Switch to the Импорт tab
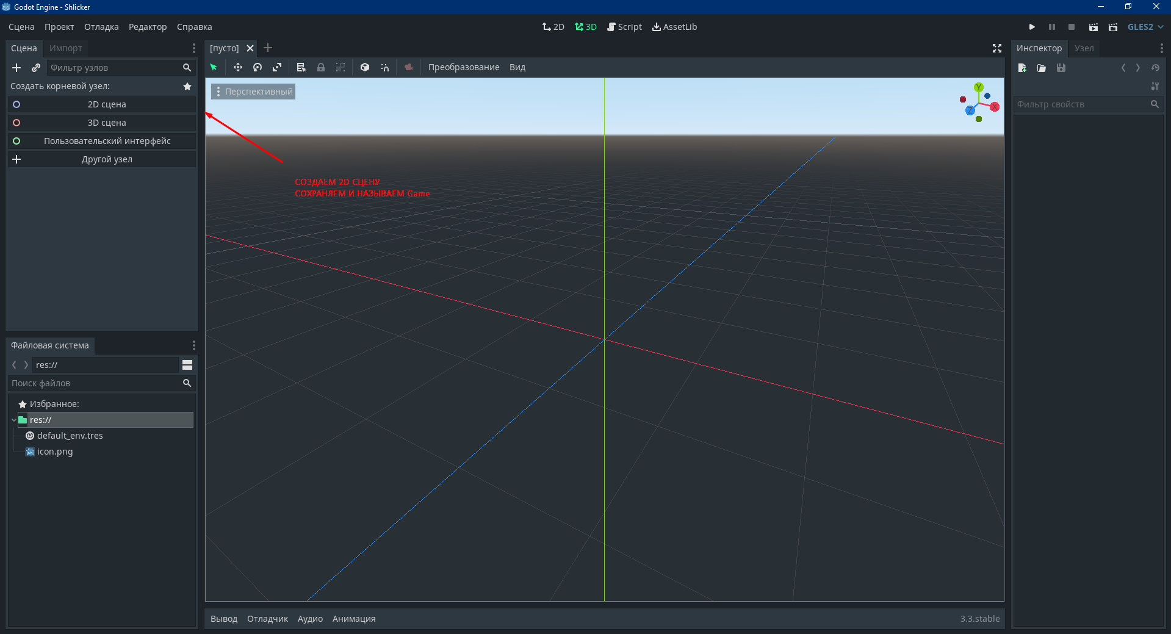 click(x=65, y=48)
